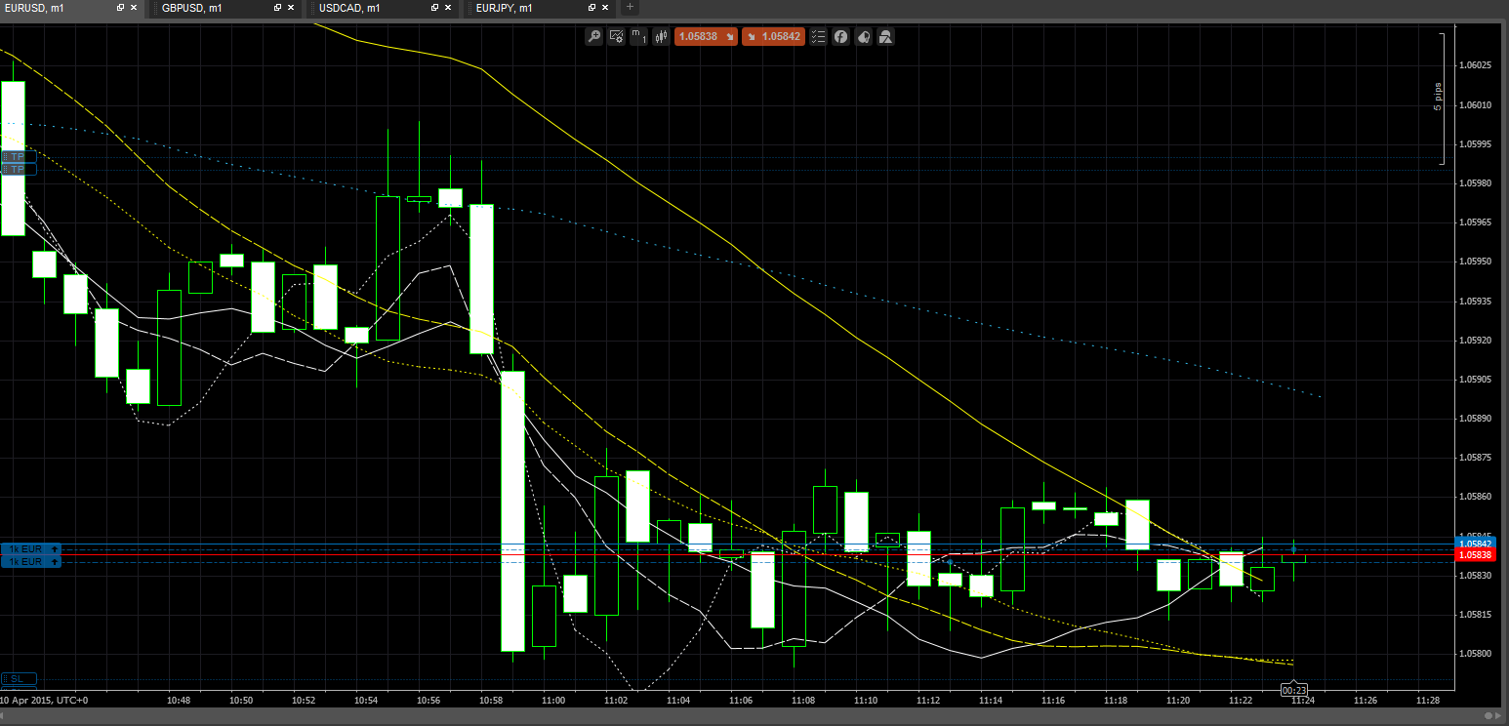
Task: Open chart indicator settings icon
Action: pos(616,37)
